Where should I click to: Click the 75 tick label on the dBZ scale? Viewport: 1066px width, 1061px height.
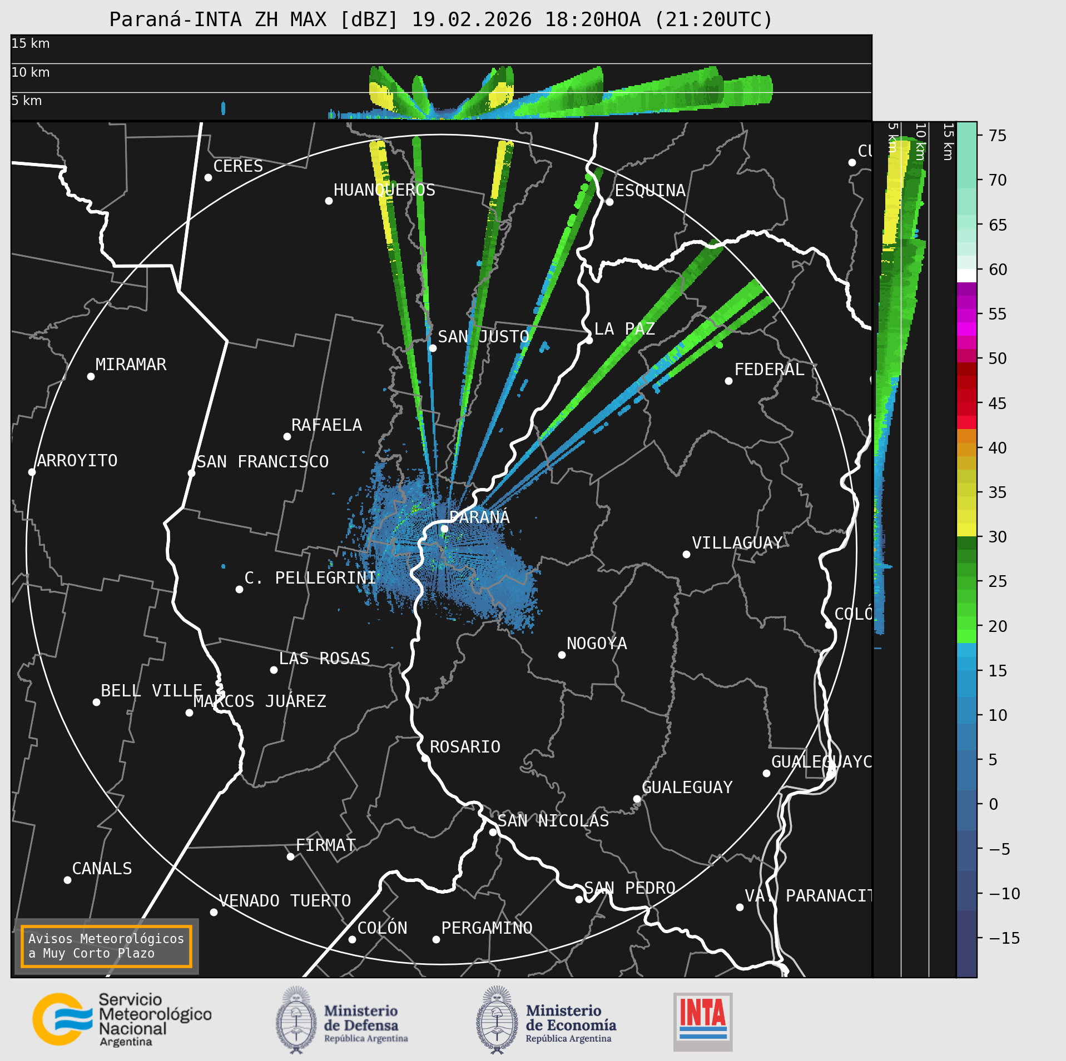tap(998, 136)
